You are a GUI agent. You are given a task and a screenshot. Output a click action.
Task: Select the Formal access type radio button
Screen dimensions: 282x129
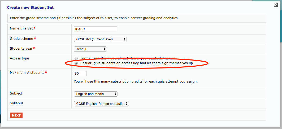(x=76, y=58)
